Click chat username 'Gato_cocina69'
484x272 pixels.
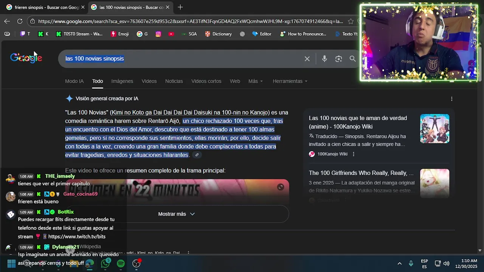pos(80,194)
